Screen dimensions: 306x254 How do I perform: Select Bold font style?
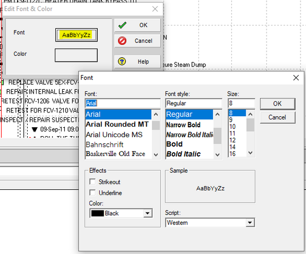coord(189,144)
